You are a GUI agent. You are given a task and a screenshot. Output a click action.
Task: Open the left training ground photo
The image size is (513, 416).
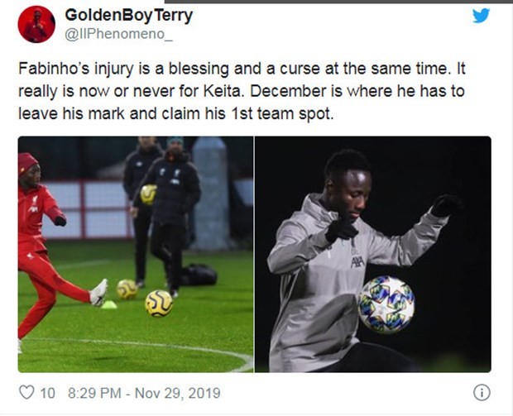pyautogui.click(x=136, y=254)
